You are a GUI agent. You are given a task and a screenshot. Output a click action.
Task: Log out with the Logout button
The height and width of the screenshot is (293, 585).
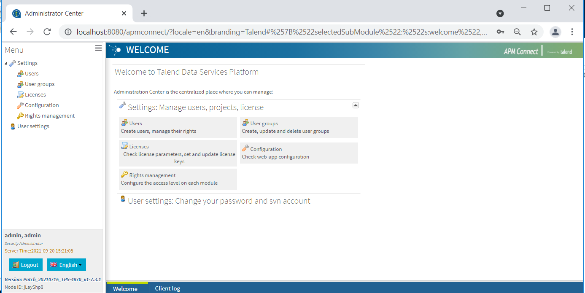[x=26, y=265]
